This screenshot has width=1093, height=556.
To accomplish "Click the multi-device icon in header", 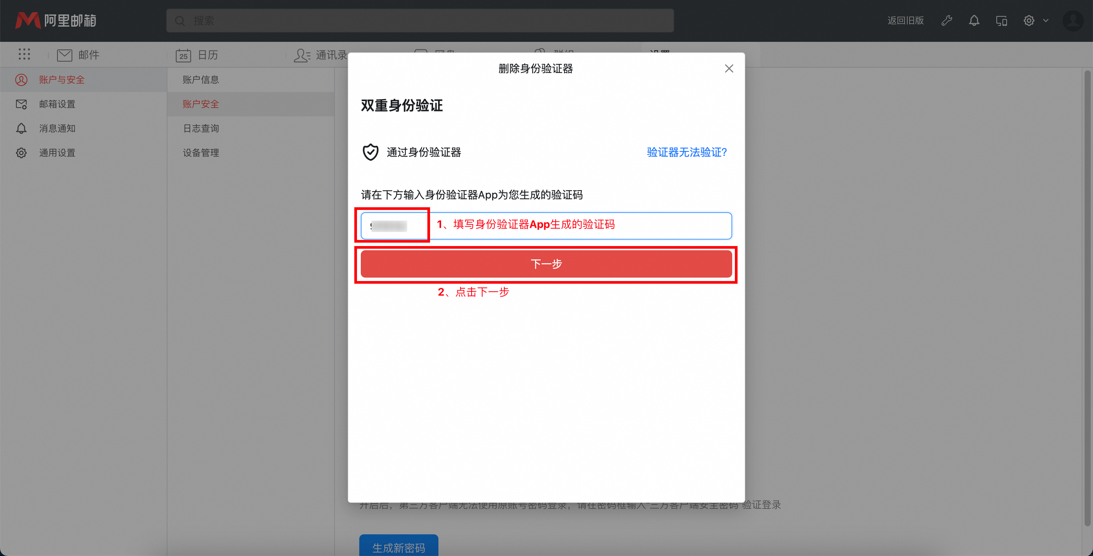I will pyautogui.click(x=1001, y=21).
